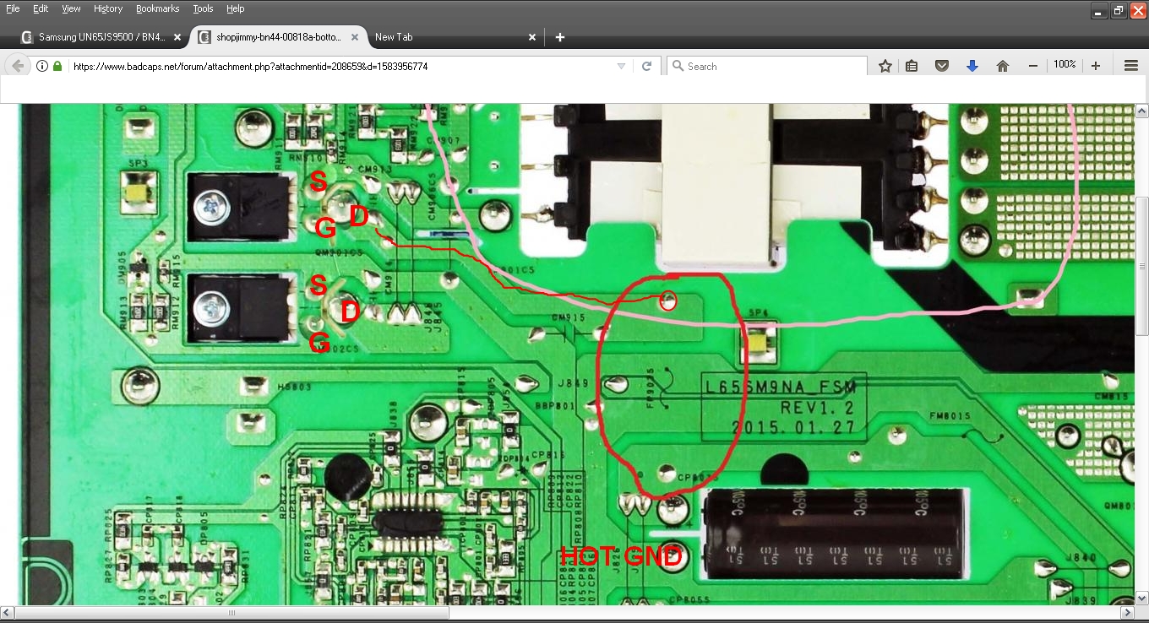Open the Bookmarks menu

click(157, 8)
